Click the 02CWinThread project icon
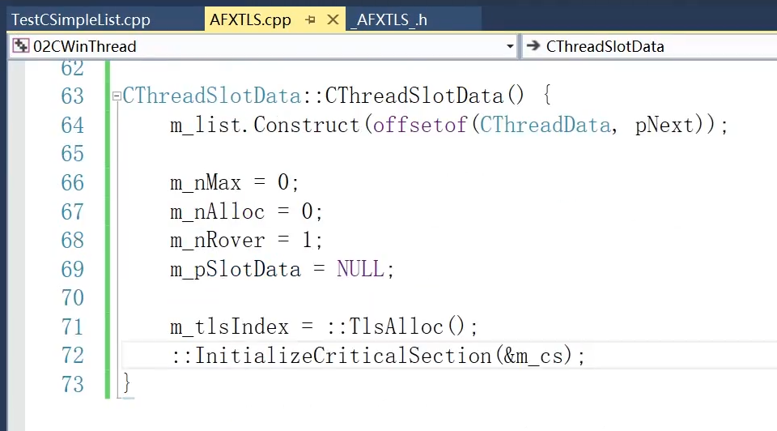Image resolution: width=777 pixels, height=431 pixels. (21, 46)
